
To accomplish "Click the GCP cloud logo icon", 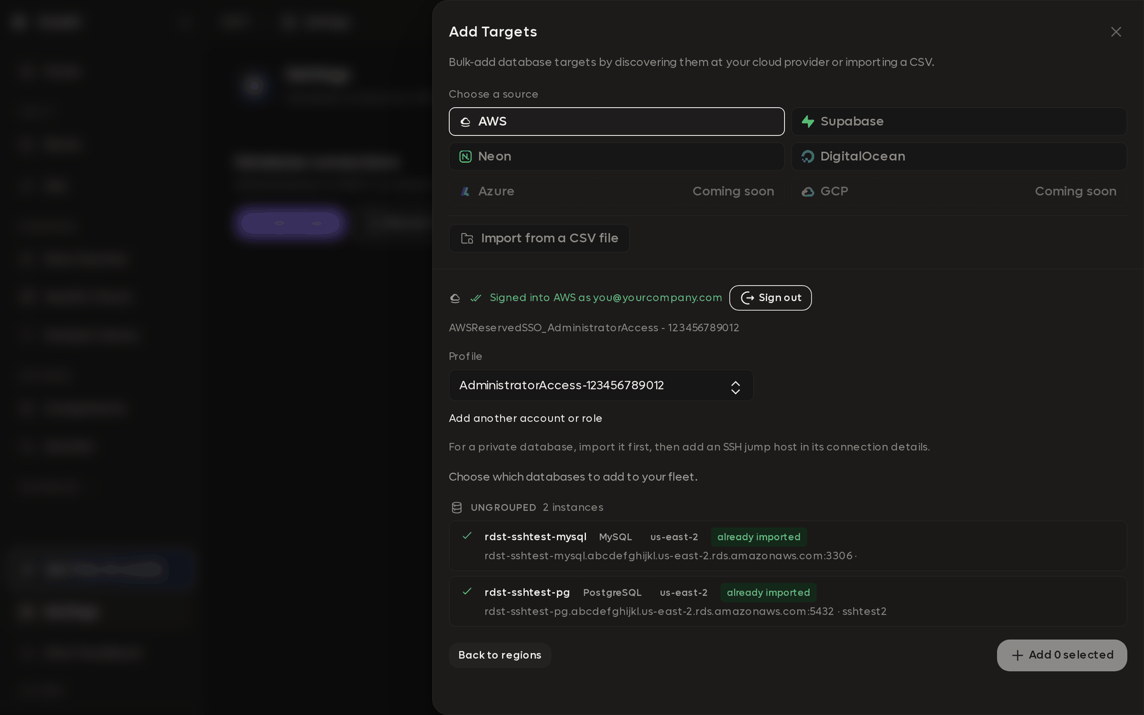I will pos(808,191).
